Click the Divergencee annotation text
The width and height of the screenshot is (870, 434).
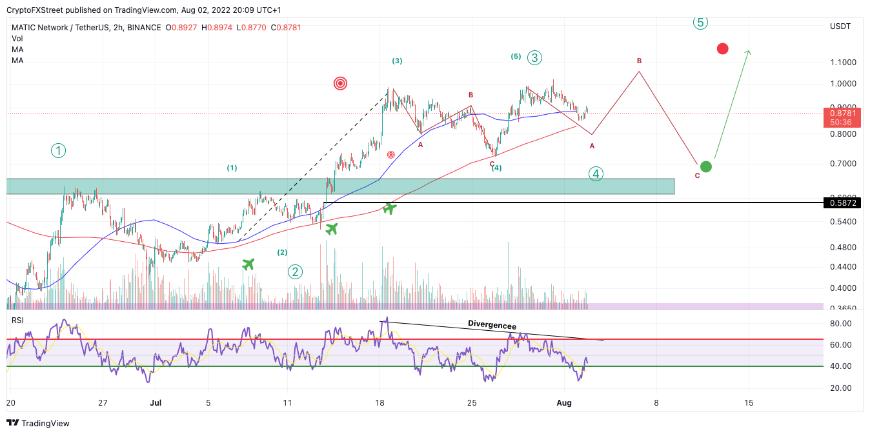click(x=492, y=325)
